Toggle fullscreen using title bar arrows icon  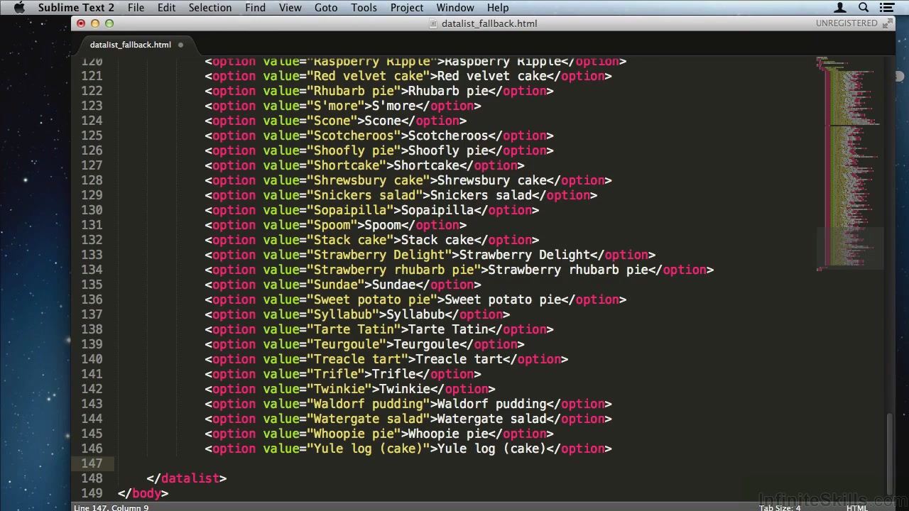coord(887,23)
